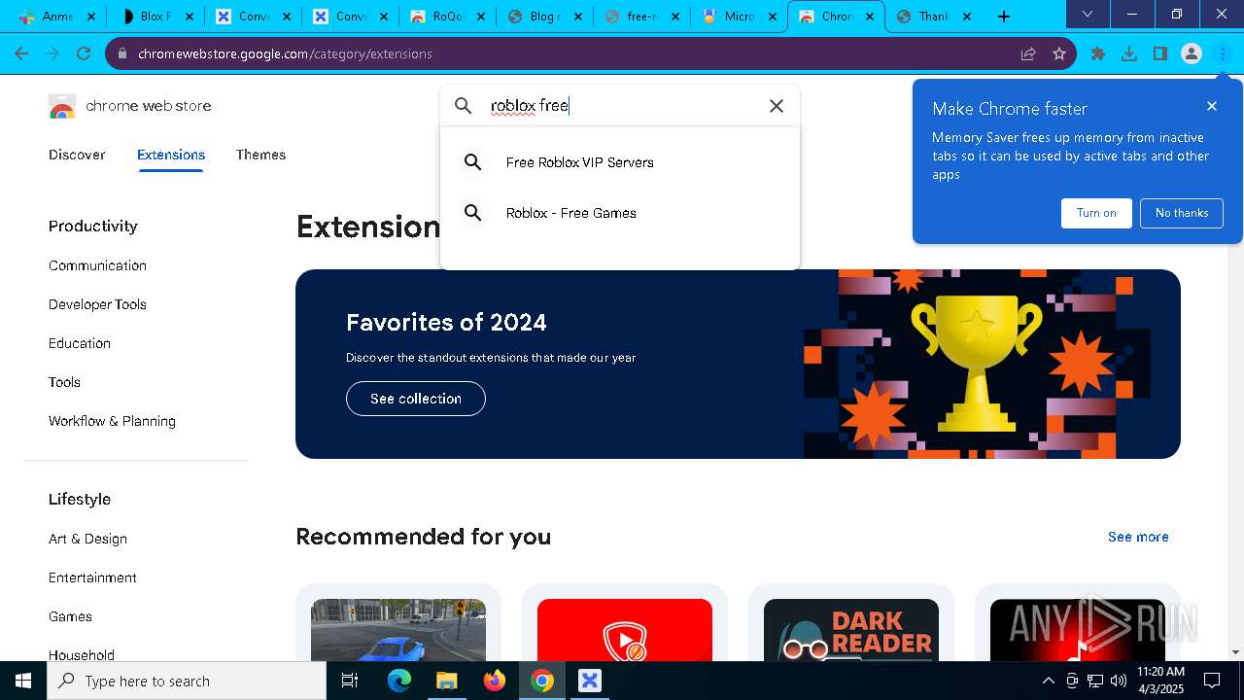Open the Discover tab
The image size is (1244, 700).
(x=77, y=155)
